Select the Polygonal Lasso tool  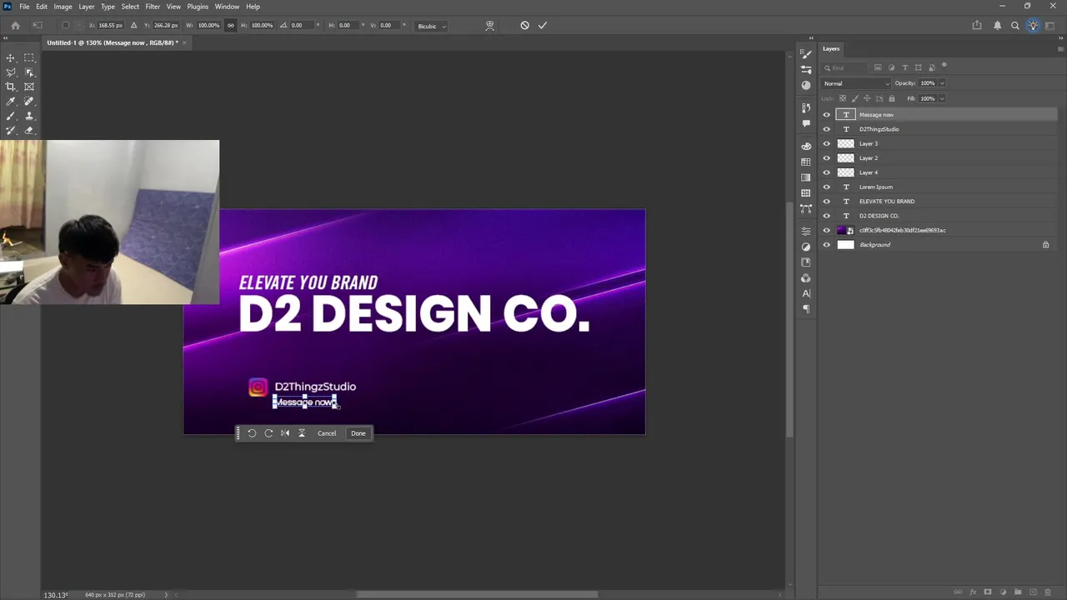point(11,72)
